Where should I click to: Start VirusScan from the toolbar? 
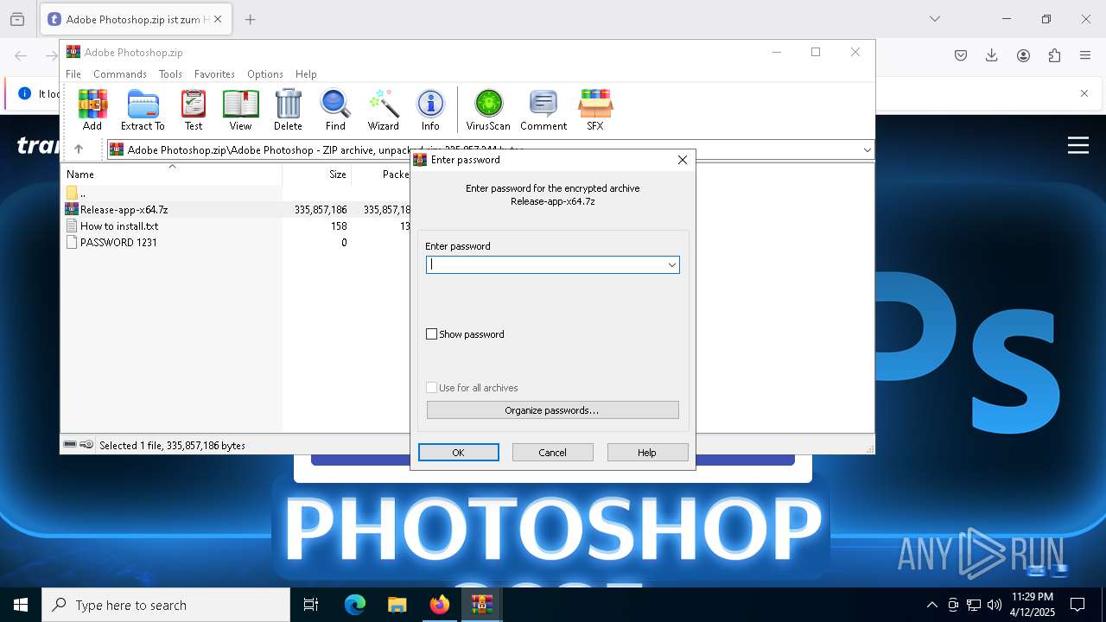click(x=488, y=110)
